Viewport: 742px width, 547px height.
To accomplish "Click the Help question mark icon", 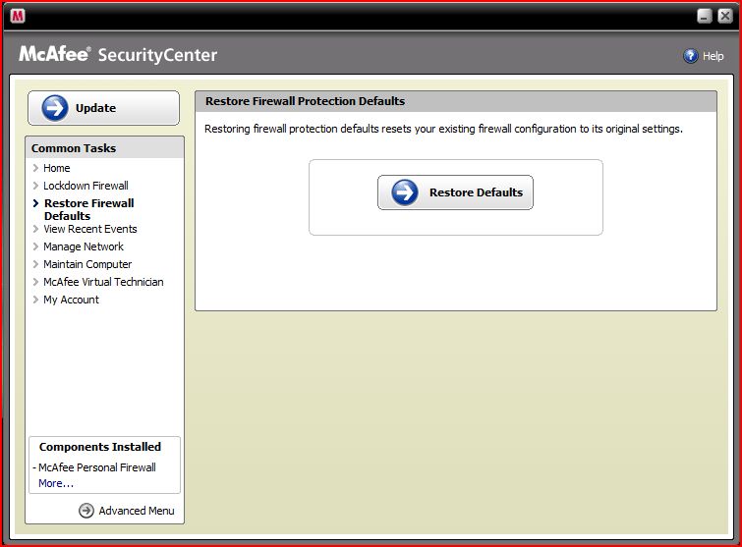I will point(691,56).
